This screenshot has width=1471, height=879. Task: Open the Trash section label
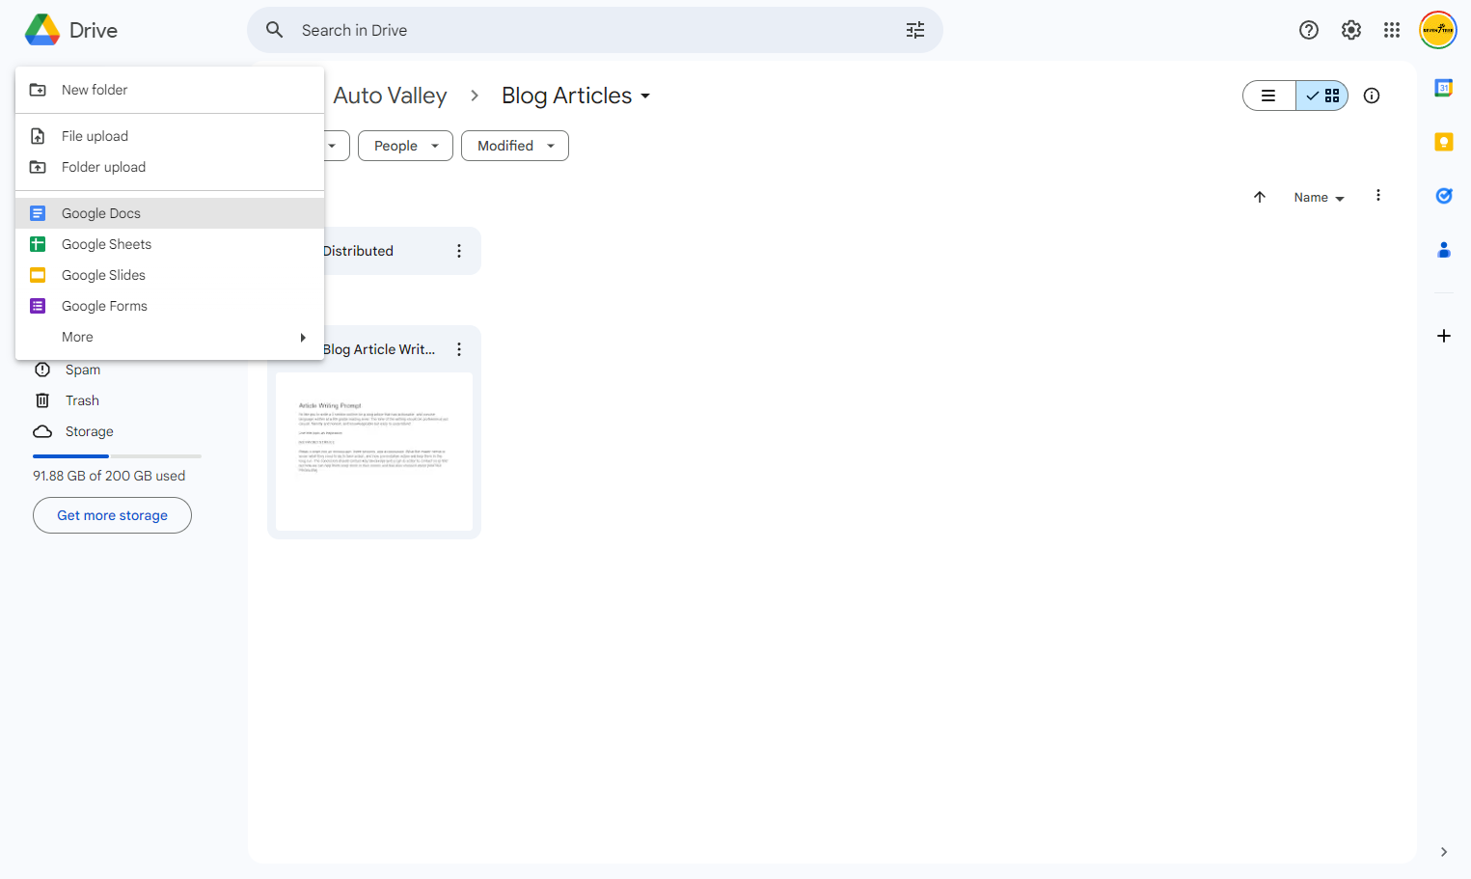tap(82, 400)
